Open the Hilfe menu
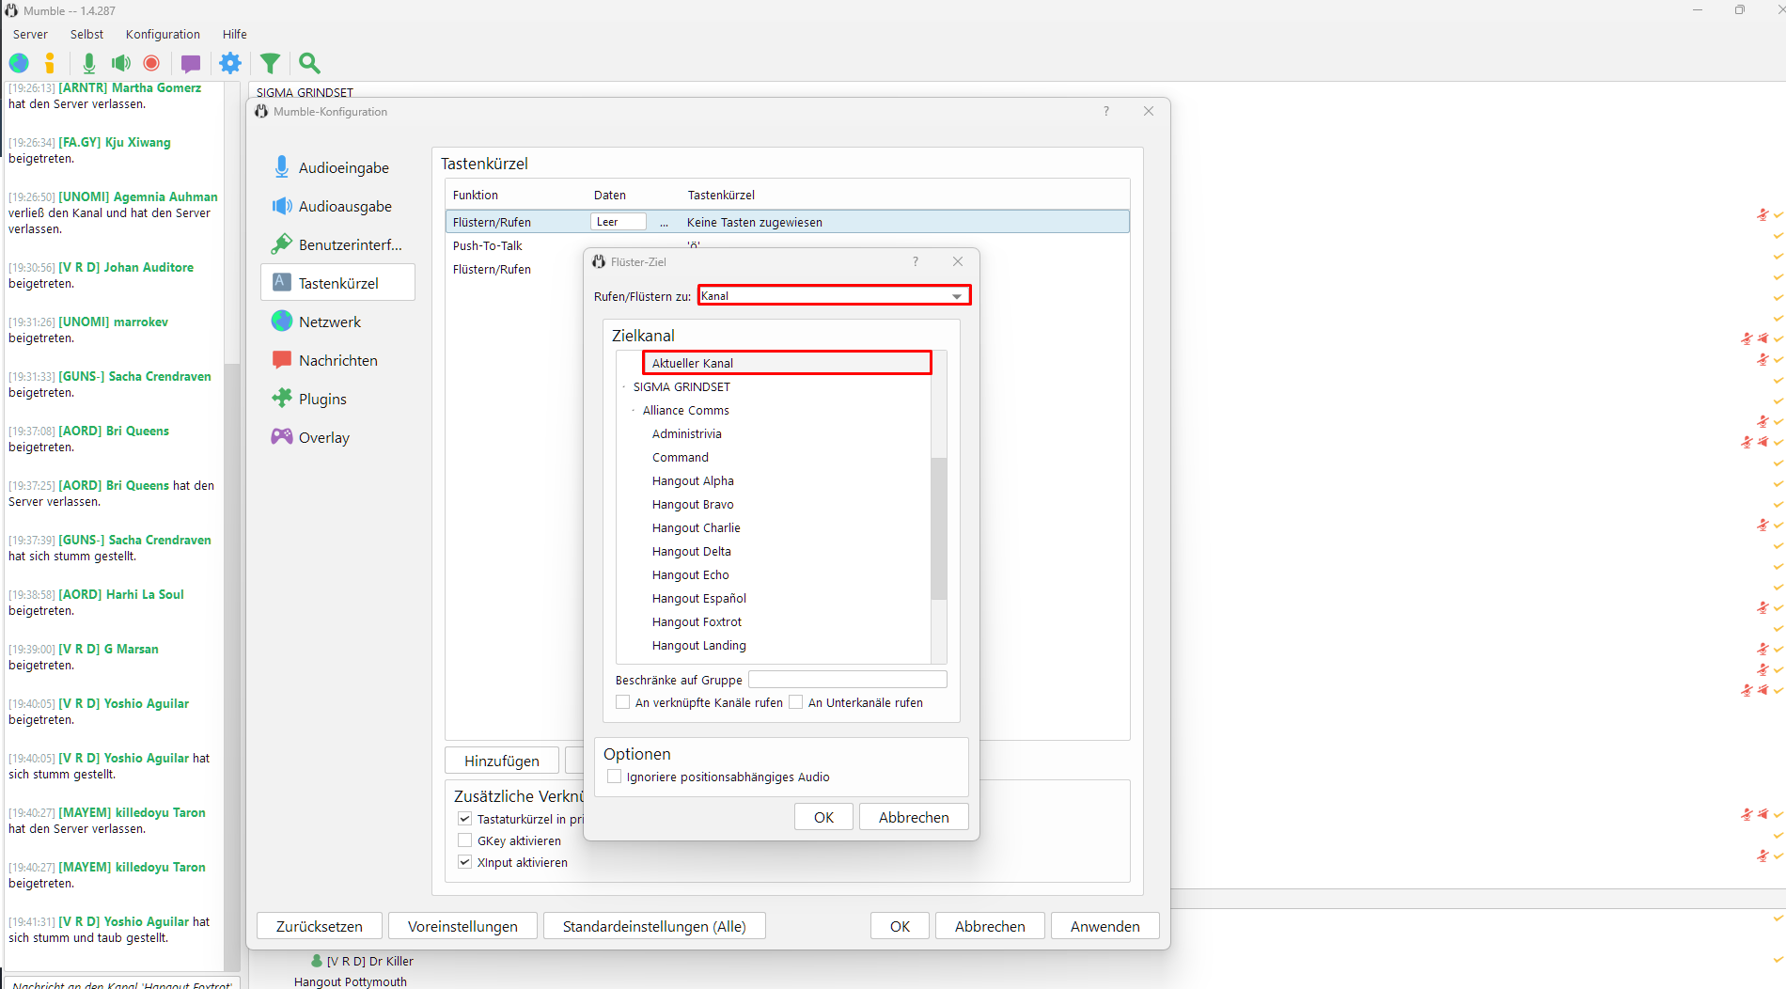The image size is (1786, 989). (235, 34)
